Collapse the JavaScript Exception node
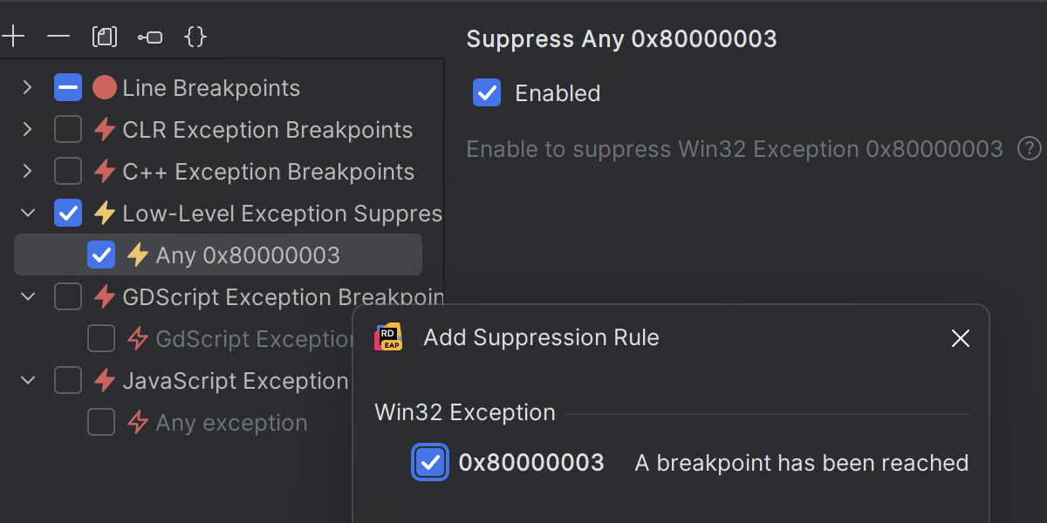This screenshot has width=1047, height=523. [27, 381]
